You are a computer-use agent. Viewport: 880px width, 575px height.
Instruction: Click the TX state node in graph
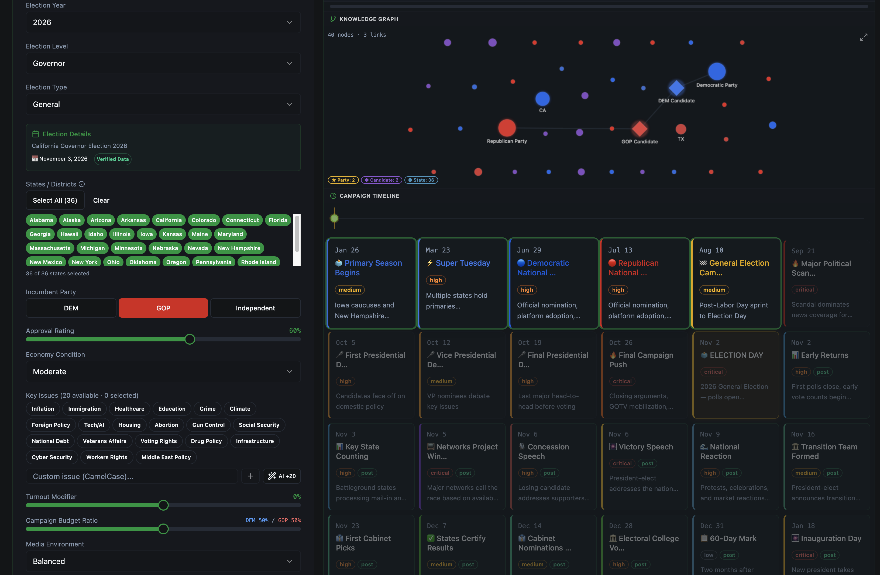click(681, 129)
